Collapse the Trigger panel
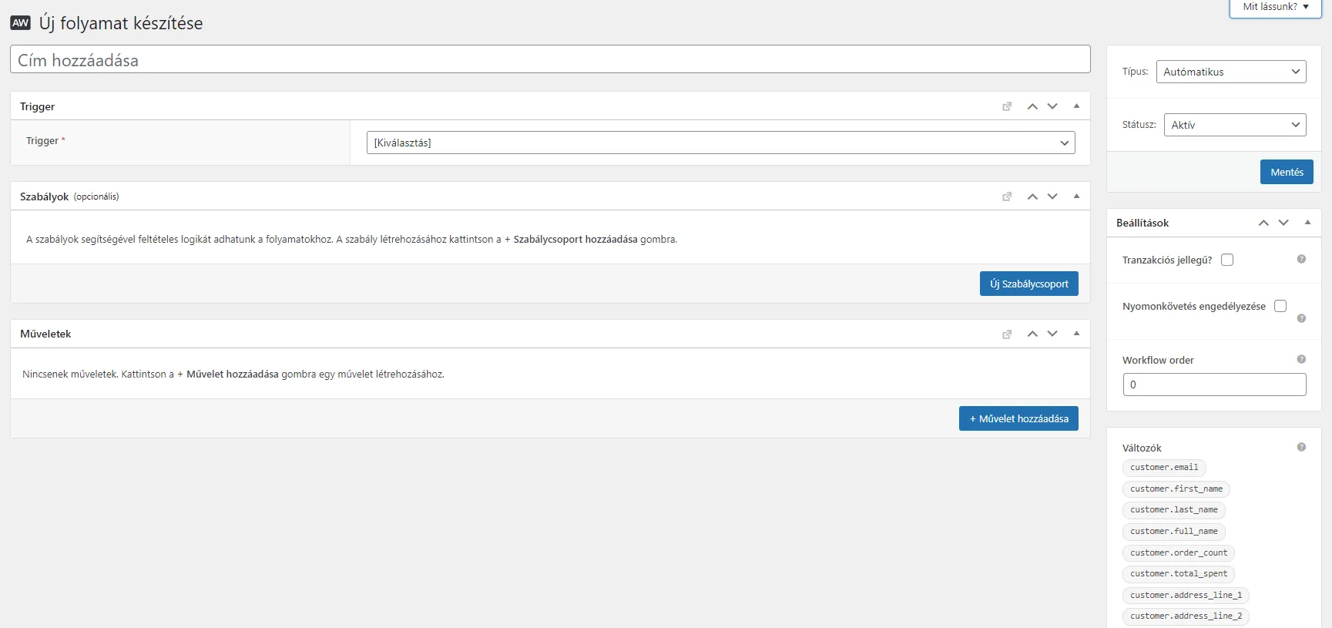 tap(1076, 106)
